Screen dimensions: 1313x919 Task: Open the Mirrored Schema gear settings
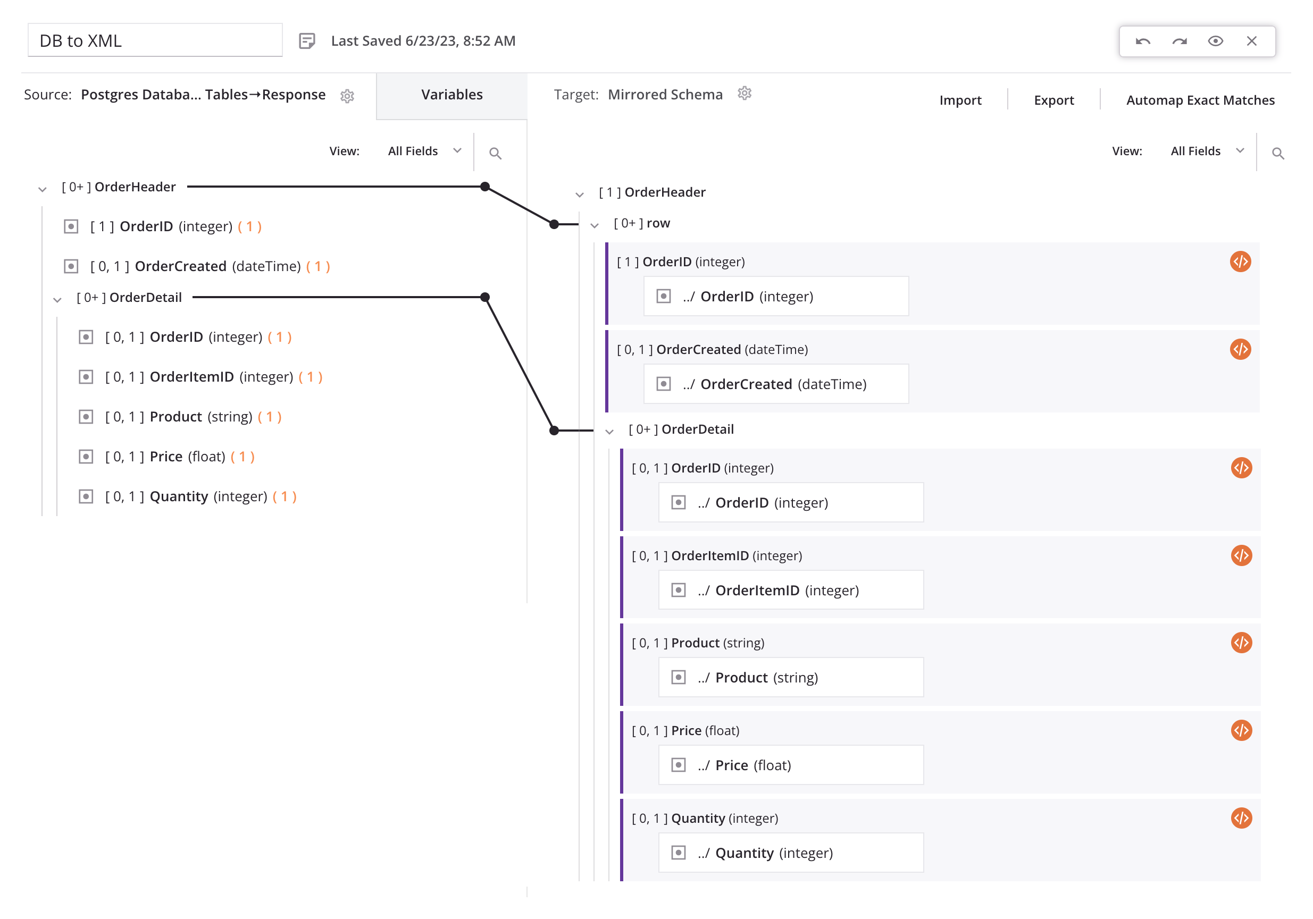coord(744,93)
